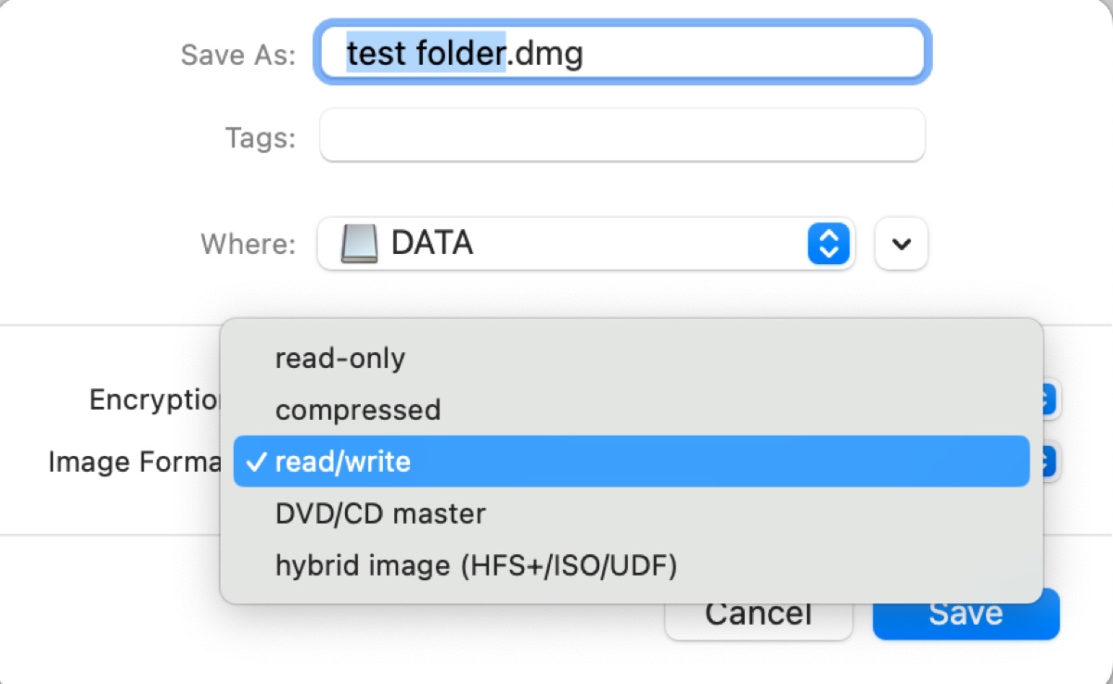This screenshot has height=684, width=1113.
Task: Expand the browse panel with chevron
Action: 901,243
